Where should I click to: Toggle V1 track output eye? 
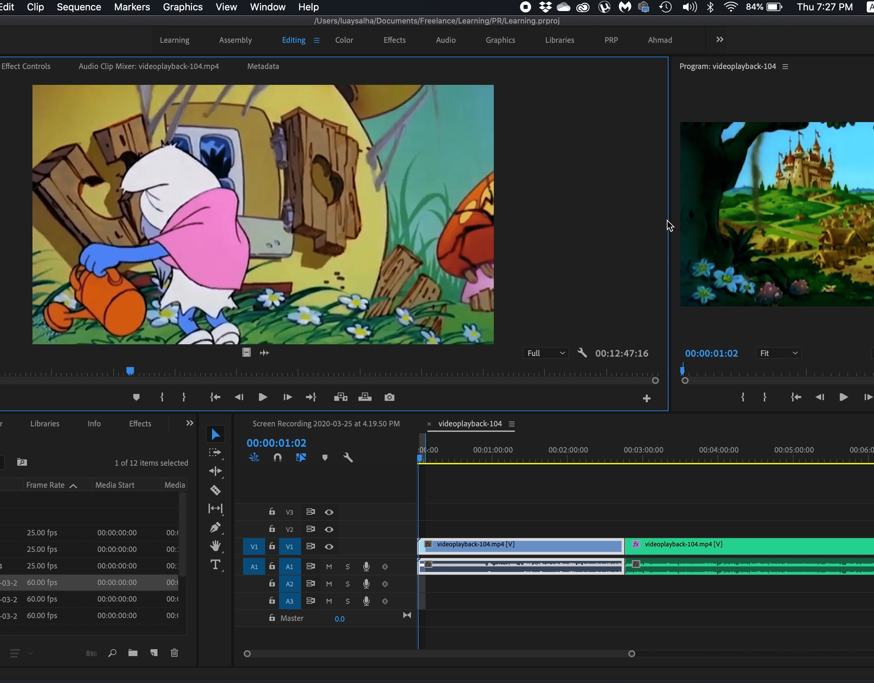(329, 547)
